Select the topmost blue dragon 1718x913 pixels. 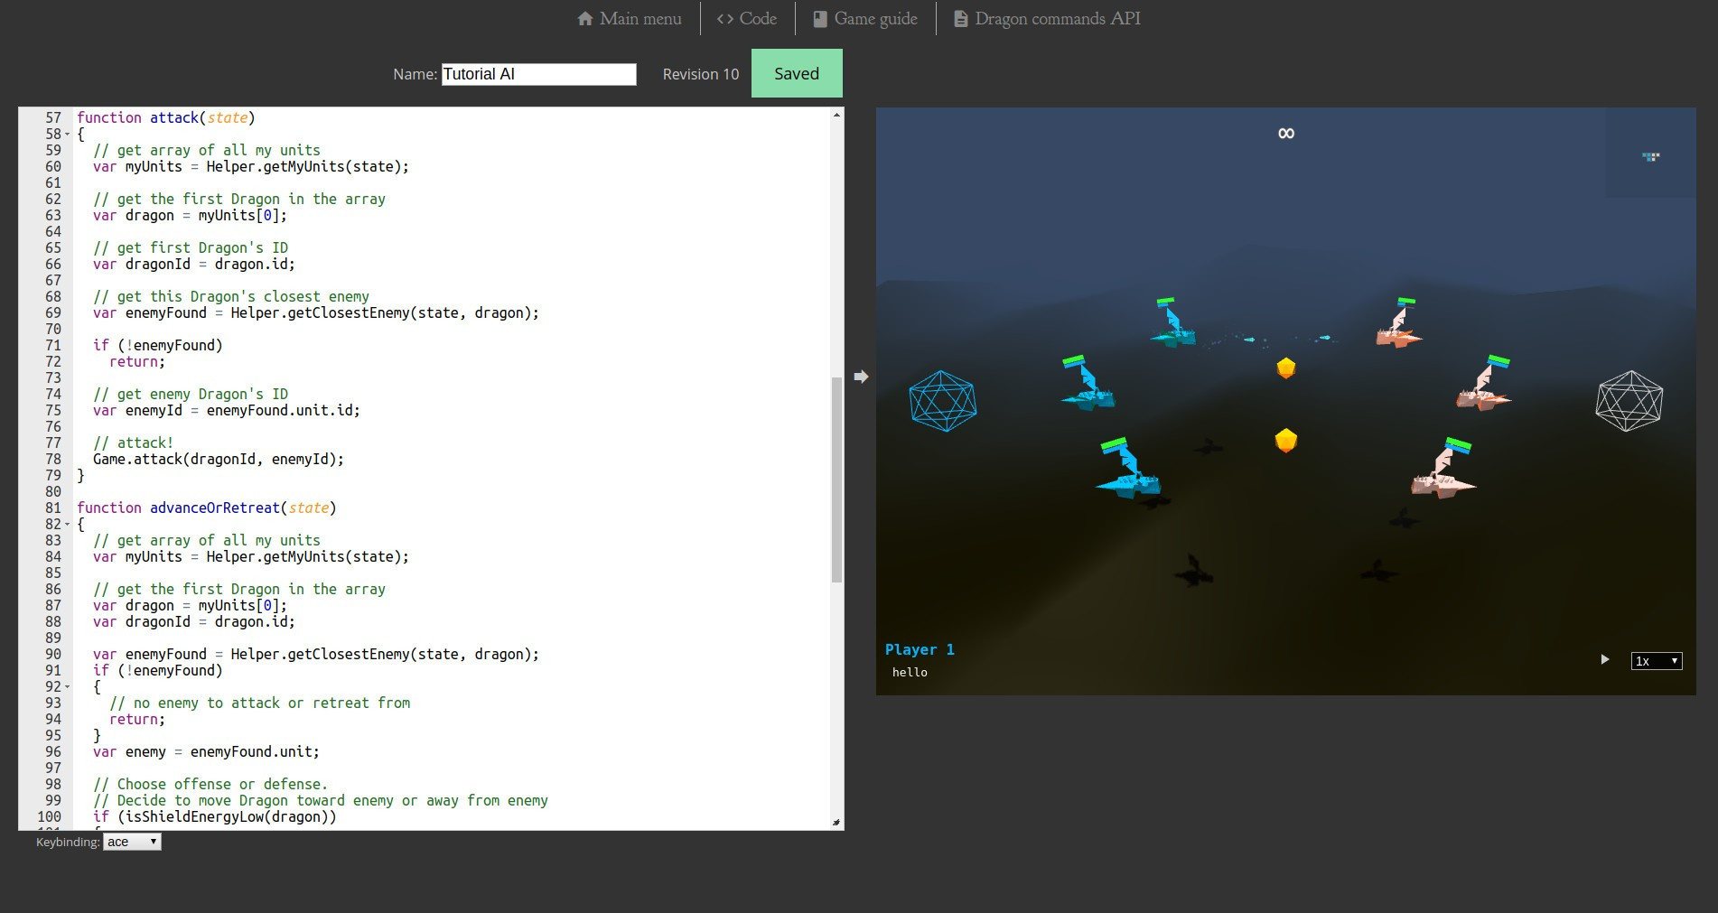click(x=1173, y=327)
